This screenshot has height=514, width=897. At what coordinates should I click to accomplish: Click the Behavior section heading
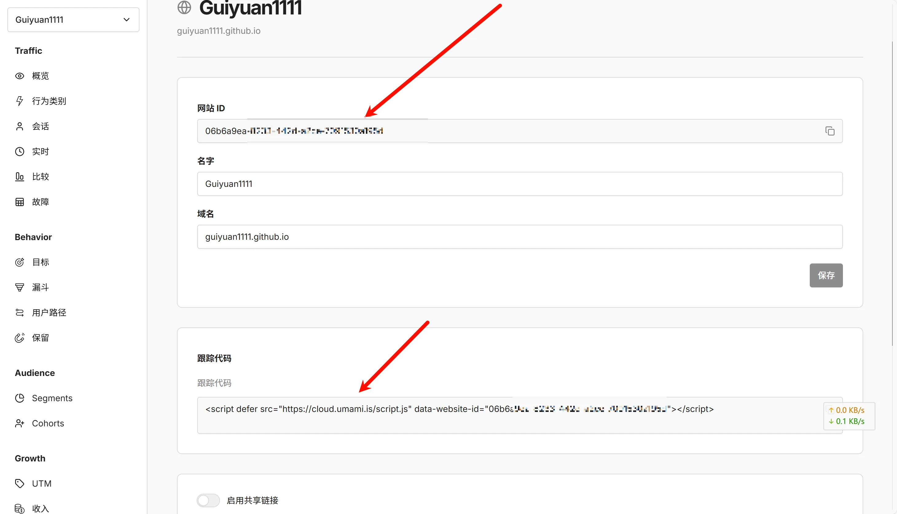click(x=33, y=237)
